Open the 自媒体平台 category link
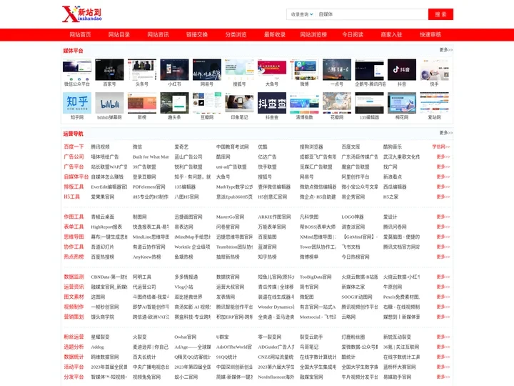This screenshot has height=386, width=514. click(x=76, y=177)
